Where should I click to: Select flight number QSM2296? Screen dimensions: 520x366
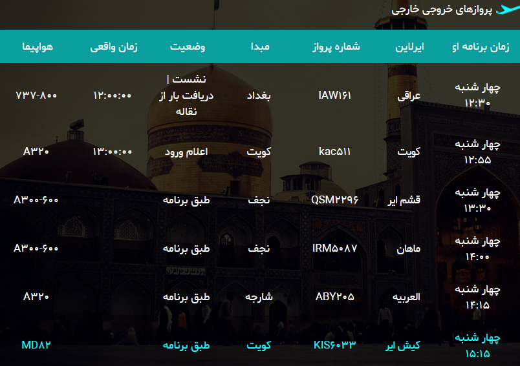tap(334, 200)
